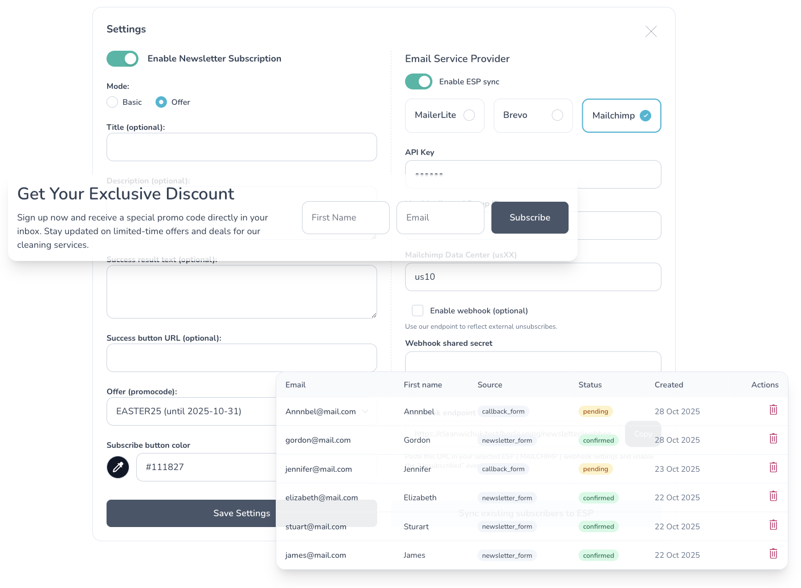Click the 23 Oct 2025 created date
This screenshot has height=588, width=801.
677,469
